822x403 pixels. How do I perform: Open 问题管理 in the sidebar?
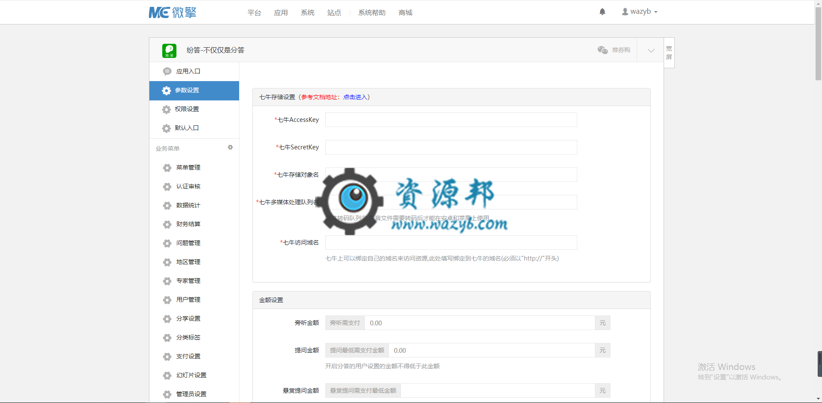click(x=194, y=243)
